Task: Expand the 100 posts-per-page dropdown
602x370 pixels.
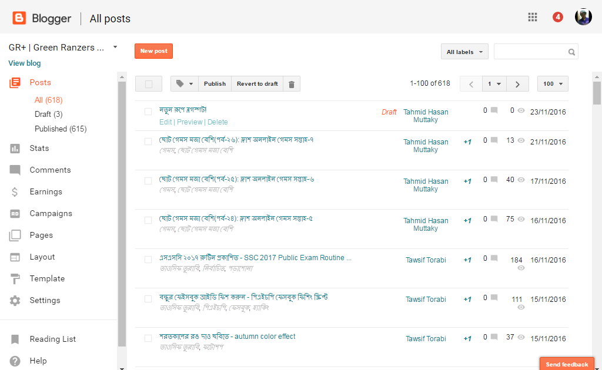Action: point(553,84)
